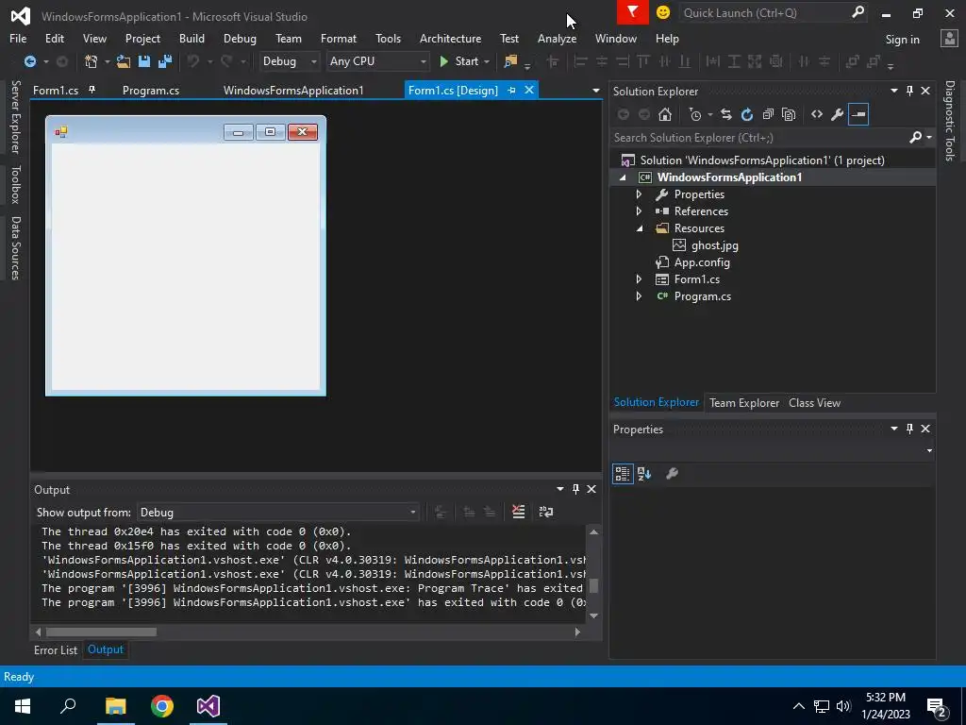Click the Start debugging button
The image size is (966, 725).
pos(459,61)
